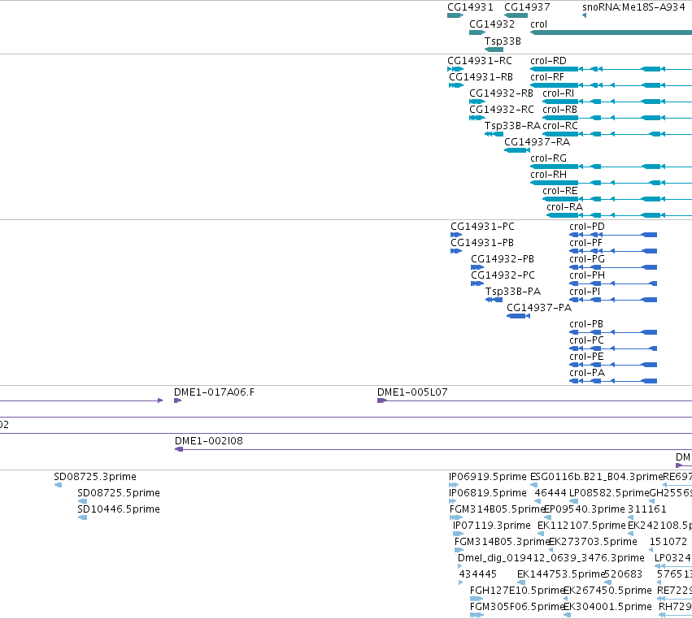Click the CG14937-RA transcript label
This screenshot has height=619, width=692.
[537, 142]
